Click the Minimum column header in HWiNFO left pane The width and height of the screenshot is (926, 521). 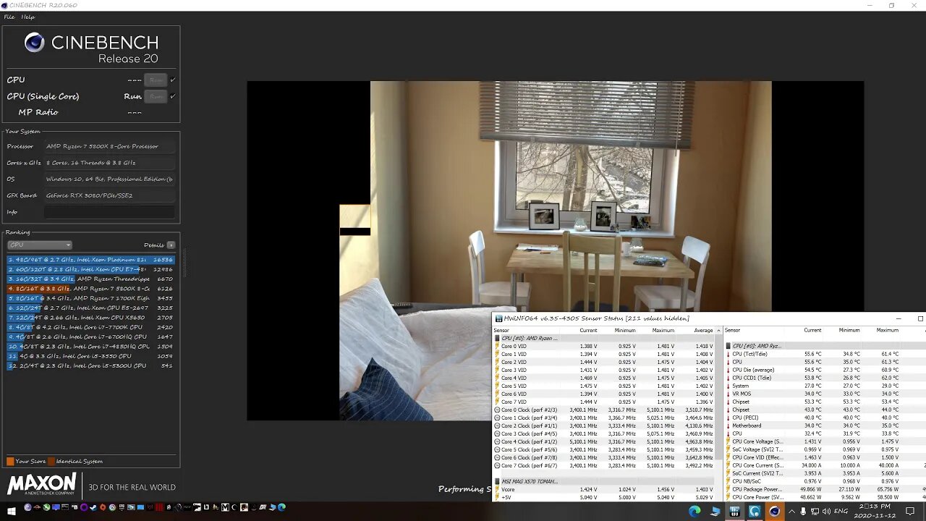tap(625, 330)
